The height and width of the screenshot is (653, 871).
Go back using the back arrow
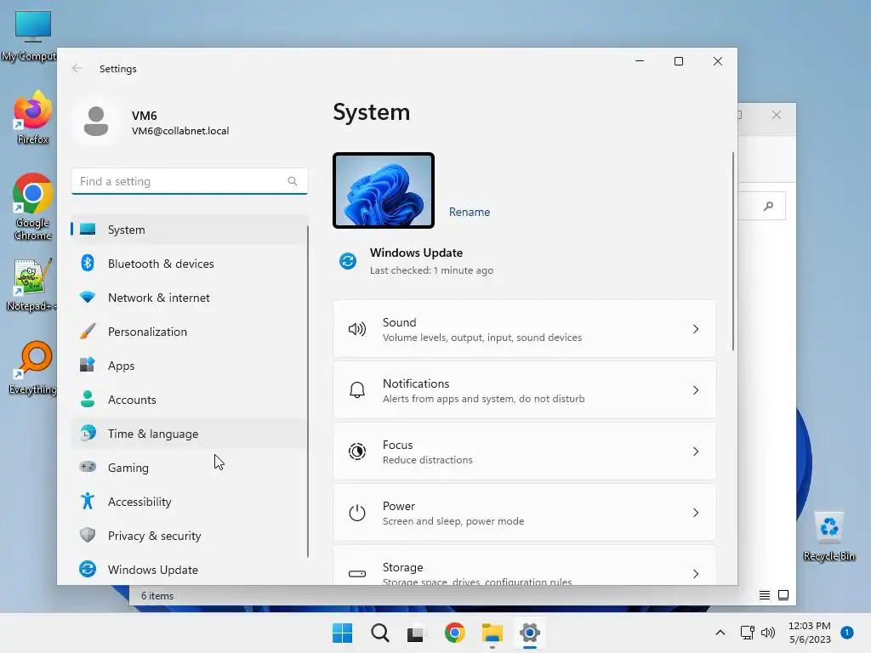(x=77, y=68)
